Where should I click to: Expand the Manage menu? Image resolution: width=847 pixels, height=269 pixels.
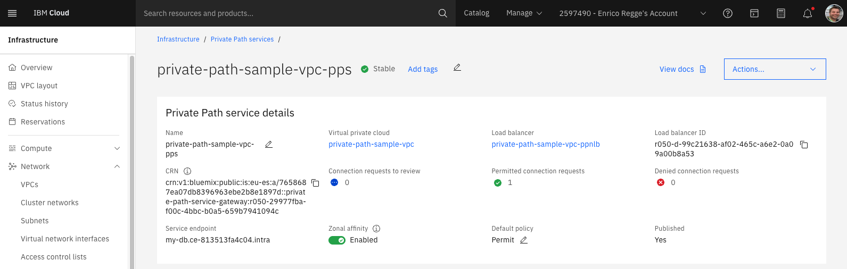(524, 13)
